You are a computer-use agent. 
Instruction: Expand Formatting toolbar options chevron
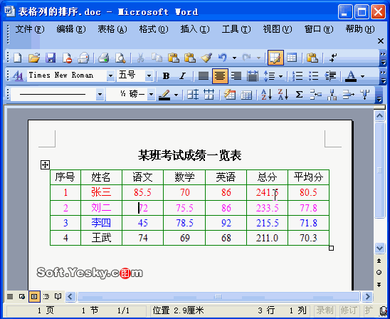pyautogui.click(x=383, y=76)
